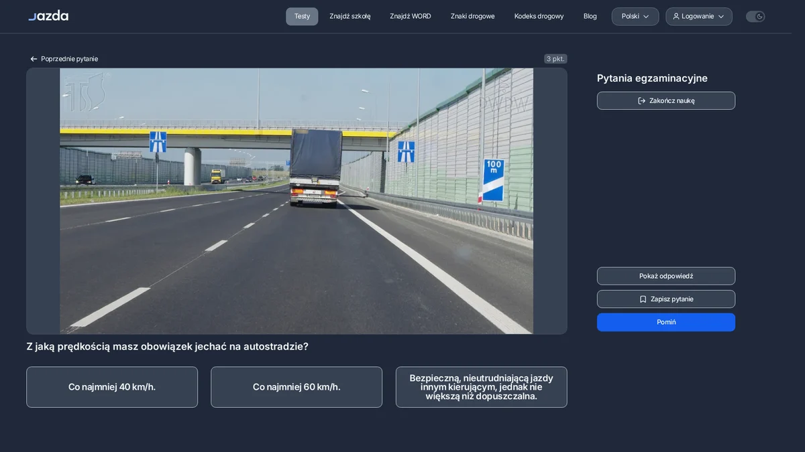The height and width of the screenshot is (452, 805).
Task: Toggle the dark mode switch
Action: (755, 16)
